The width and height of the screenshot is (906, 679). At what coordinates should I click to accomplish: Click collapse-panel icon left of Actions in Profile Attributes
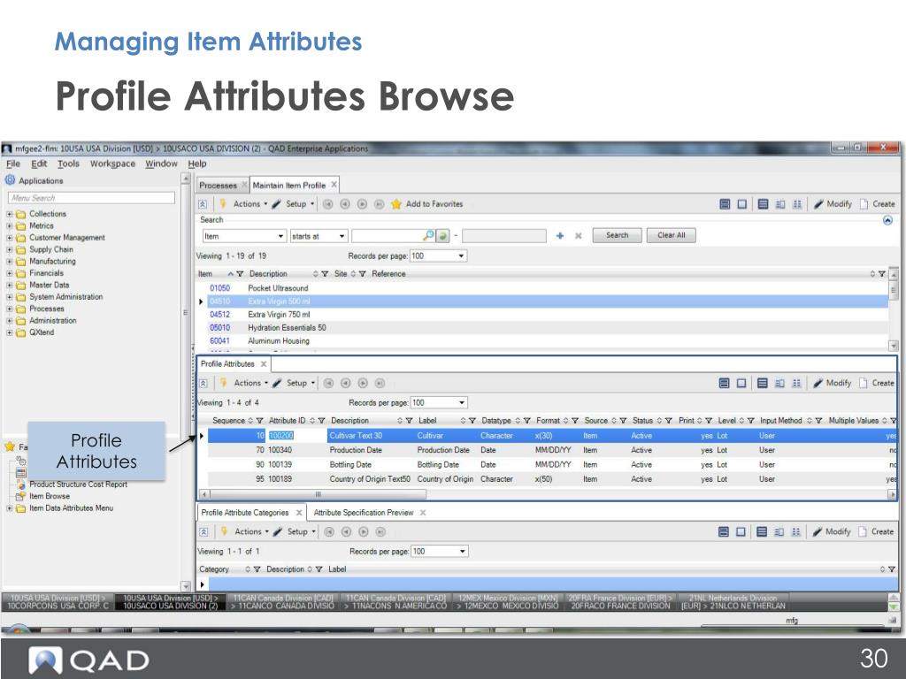tap(203, 384)
